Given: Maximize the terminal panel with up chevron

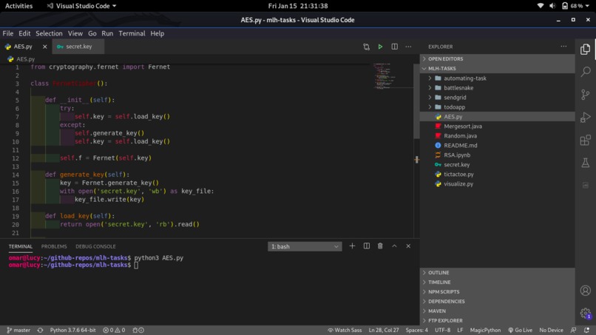Looking at the screenshot, I should pyautogui.click(x=394, y=246).
